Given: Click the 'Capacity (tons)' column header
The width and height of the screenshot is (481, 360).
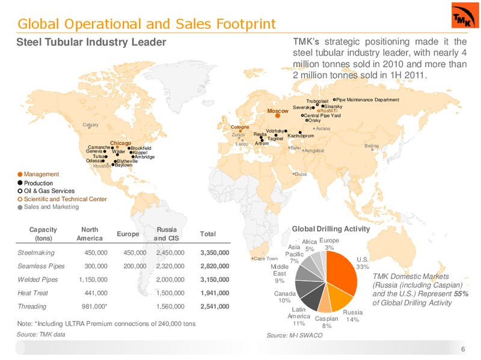Looking at the screenshot, I should (43, 234).
